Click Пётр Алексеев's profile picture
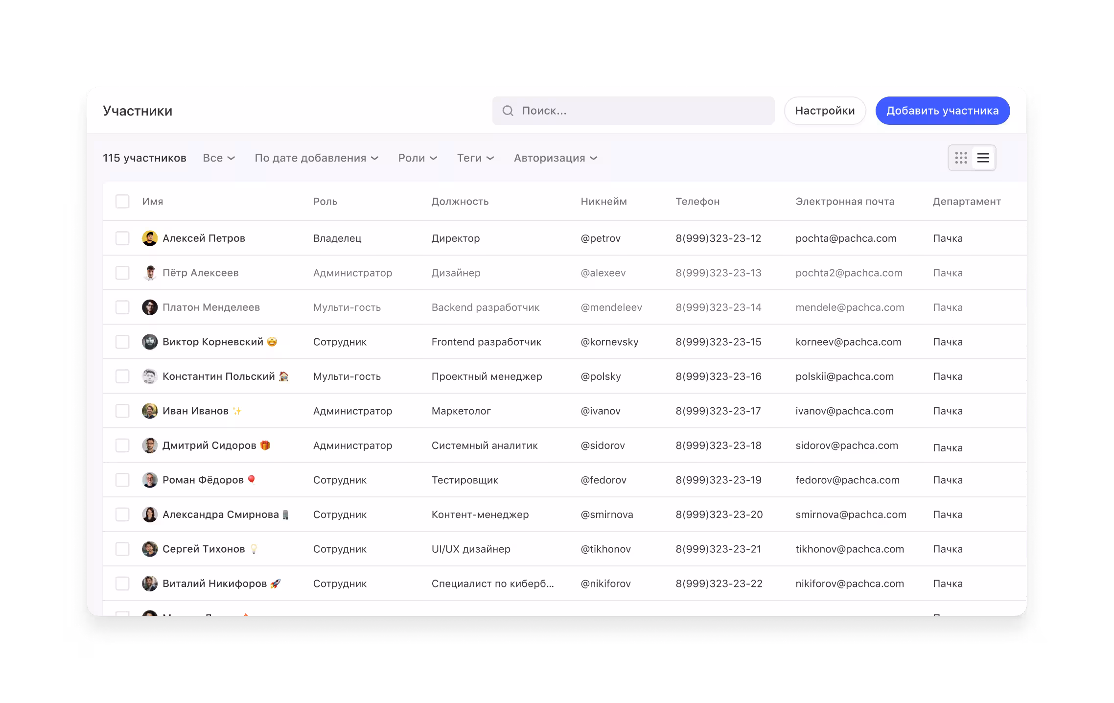Viewport: 1114px width, 703px height. point(149,273)
